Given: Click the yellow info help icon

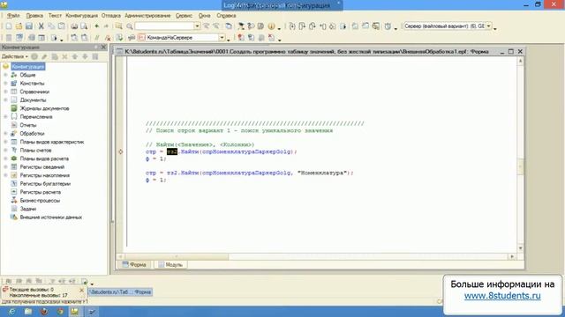Looking at the screenshot, I should click(x=271, y=26).
